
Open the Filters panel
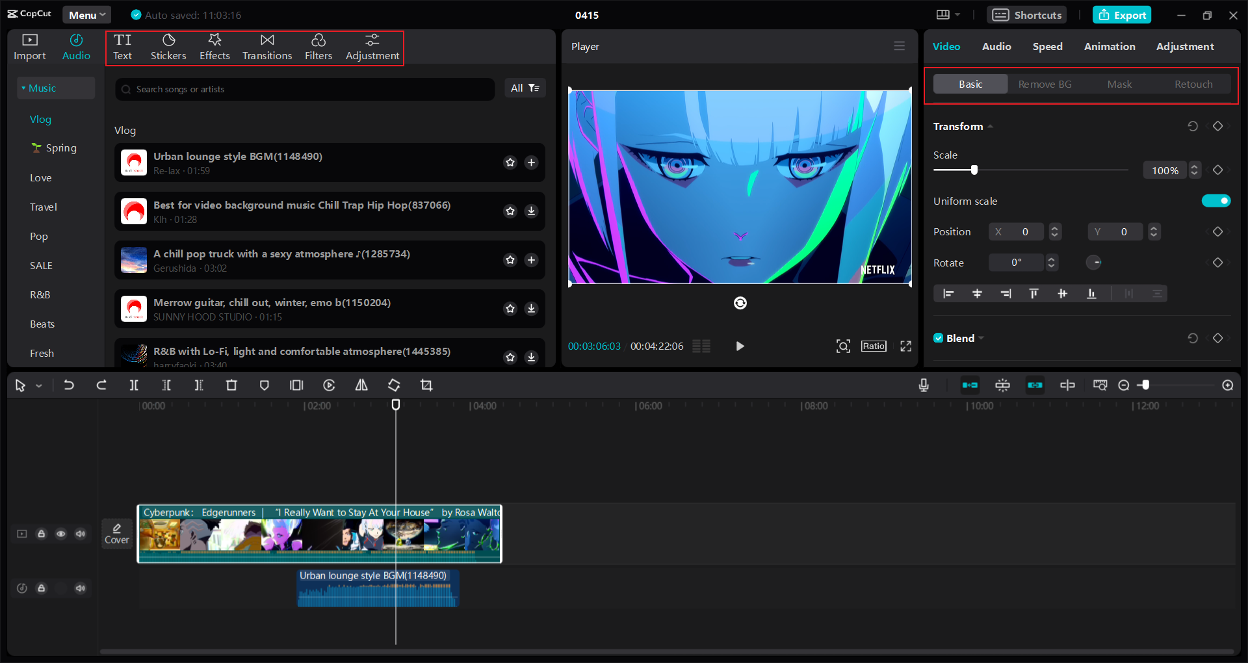(x=318, y=47)
